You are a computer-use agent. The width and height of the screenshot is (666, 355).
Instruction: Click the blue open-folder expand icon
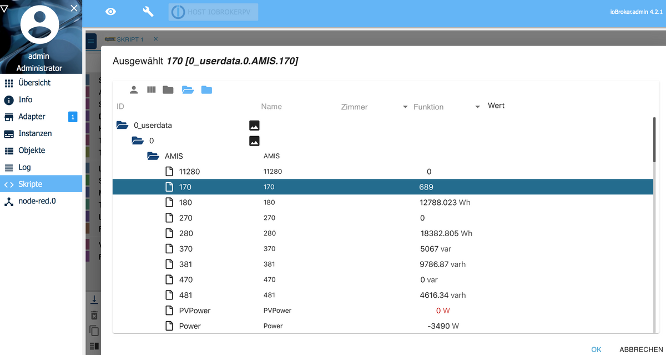point(188,89)
